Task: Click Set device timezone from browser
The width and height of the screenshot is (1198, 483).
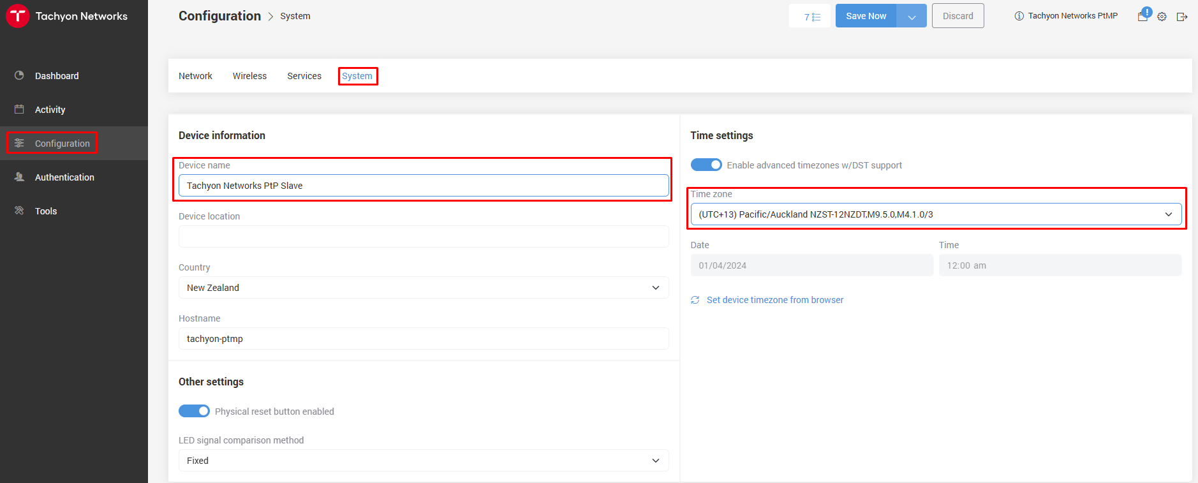Action: point(775,300)
